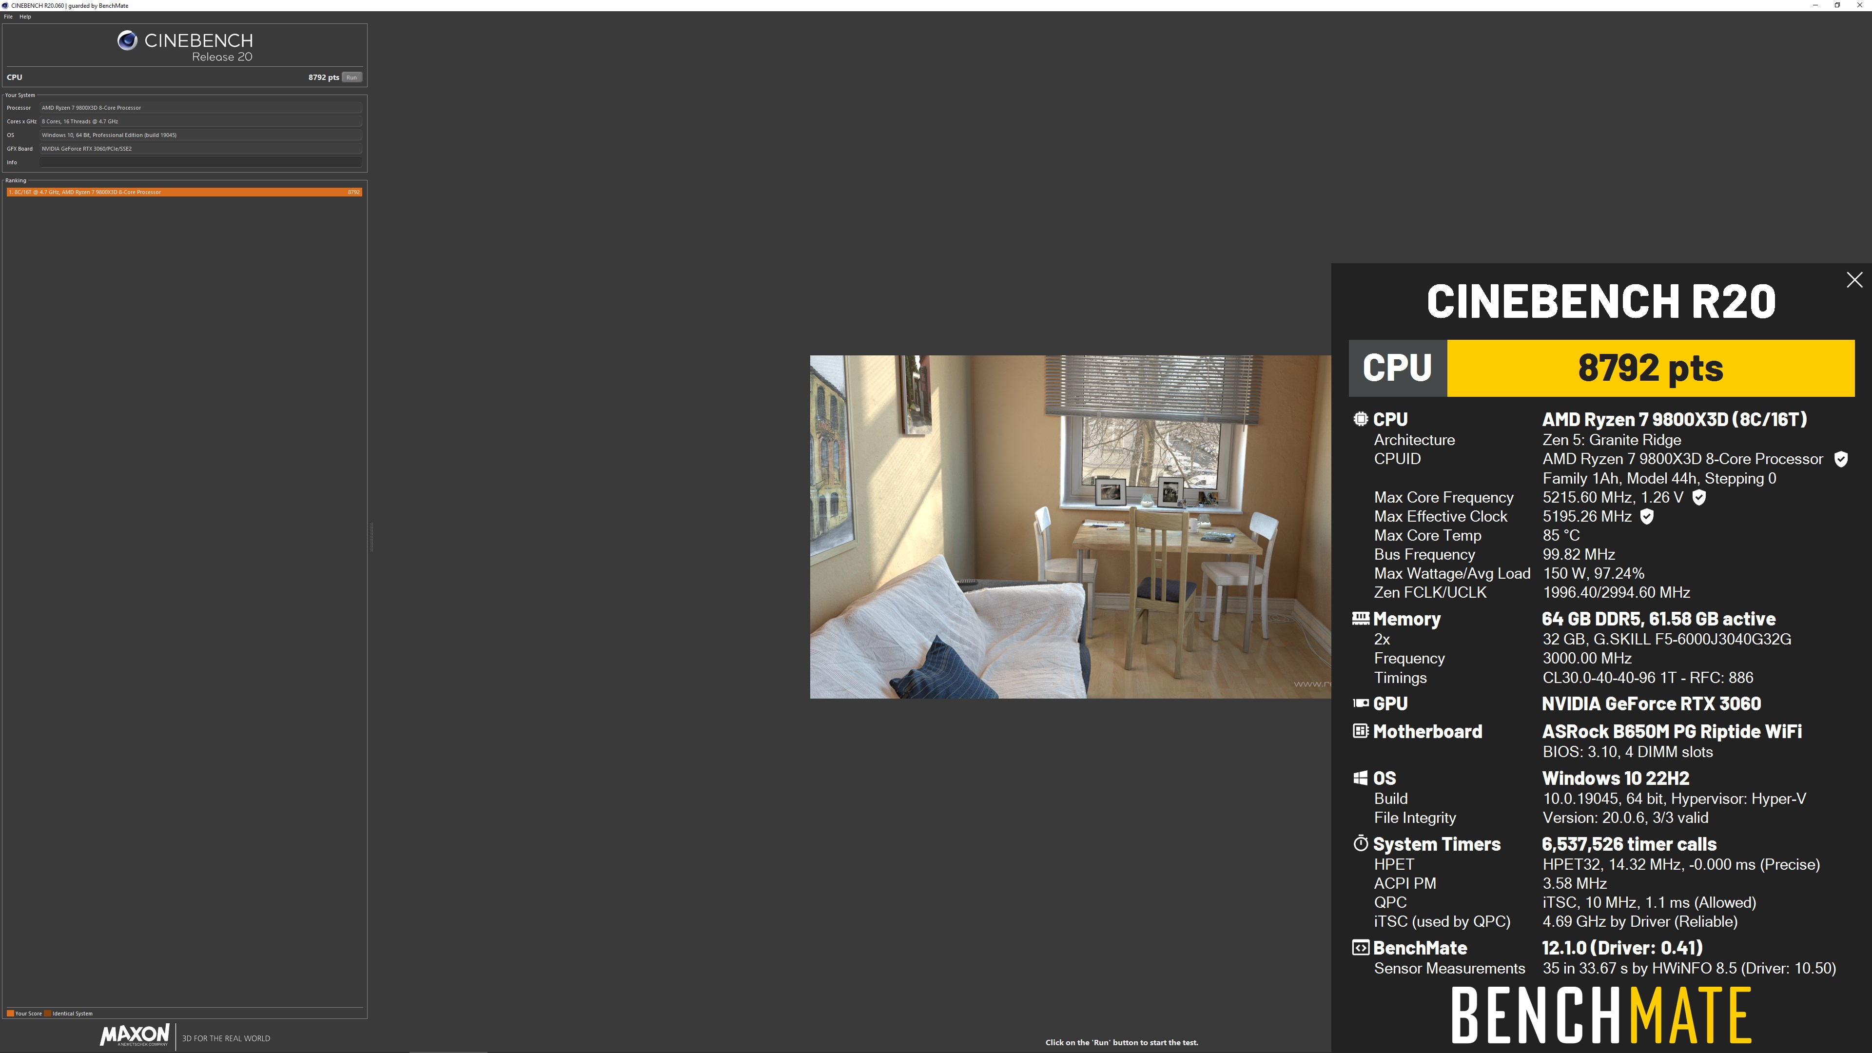
Task: Click the GPU card icon in BenchMate panel
Action: (1361, 703)
